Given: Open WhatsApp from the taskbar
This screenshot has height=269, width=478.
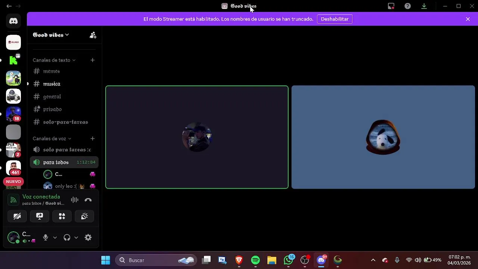Looking at the screenshot, I should click(x=288, y=260).
